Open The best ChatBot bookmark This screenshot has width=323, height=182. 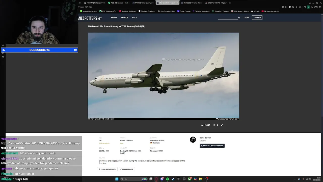click(x=147, y=11)
